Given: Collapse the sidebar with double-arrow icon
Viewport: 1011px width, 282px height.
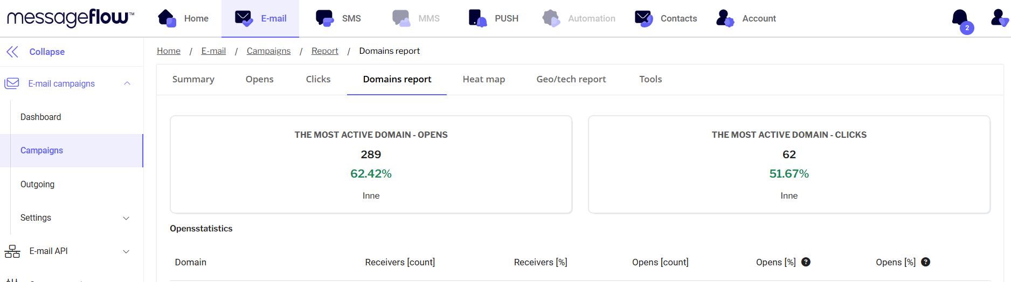Looking at the screenshot, I should pos(12,52).
